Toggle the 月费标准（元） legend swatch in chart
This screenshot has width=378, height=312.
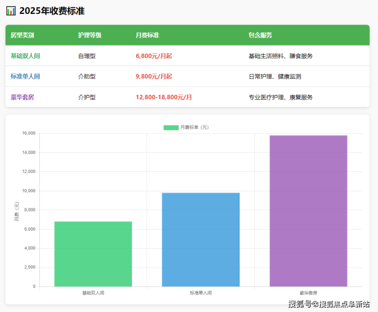[171, 127]
